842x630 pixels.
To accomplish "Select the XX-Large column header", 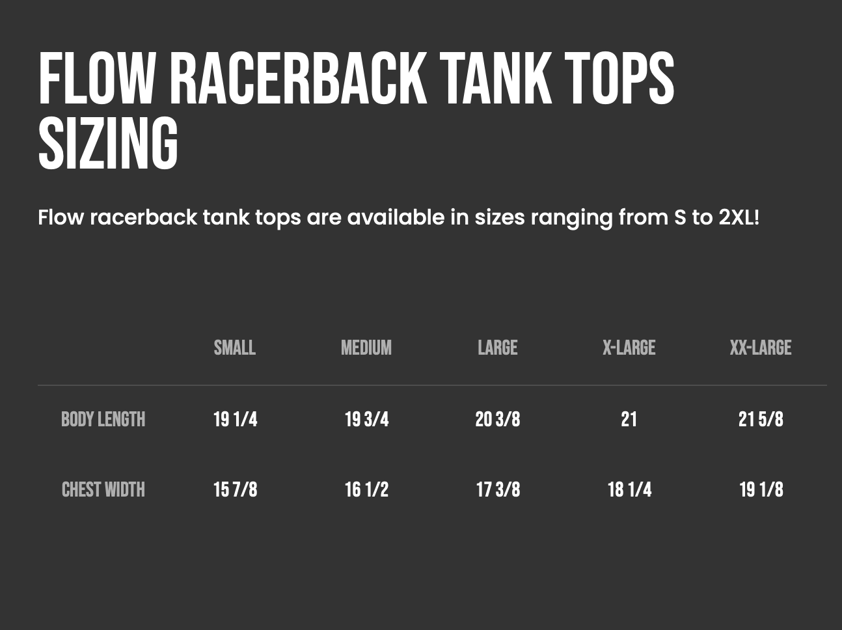I will click(761, 348).
